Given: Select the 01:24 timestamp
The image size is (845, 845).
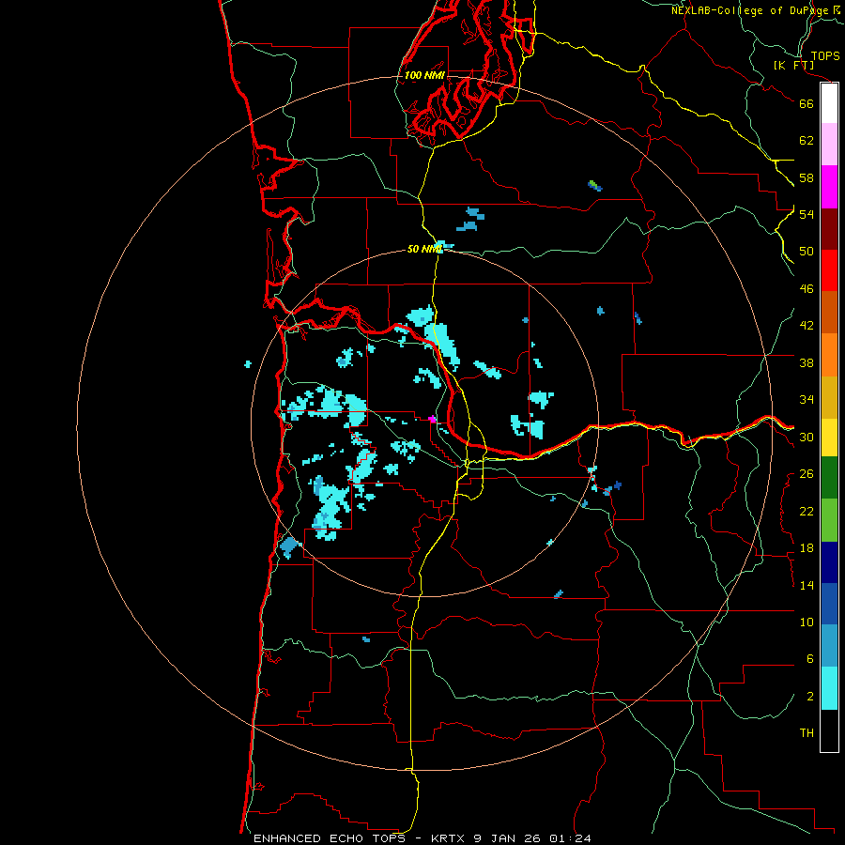Looking at the screenshot, I should point(570,838).
